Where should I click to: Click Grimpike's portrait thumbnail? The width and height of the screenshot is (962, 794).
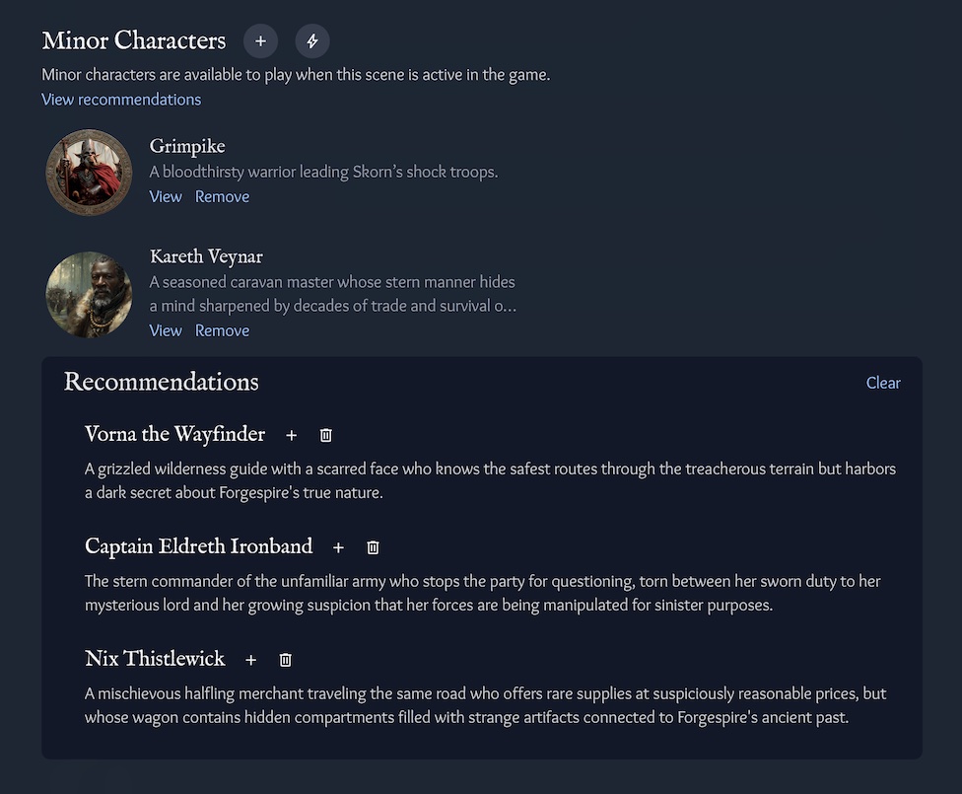pyautogui.click(x=89, y=172)
